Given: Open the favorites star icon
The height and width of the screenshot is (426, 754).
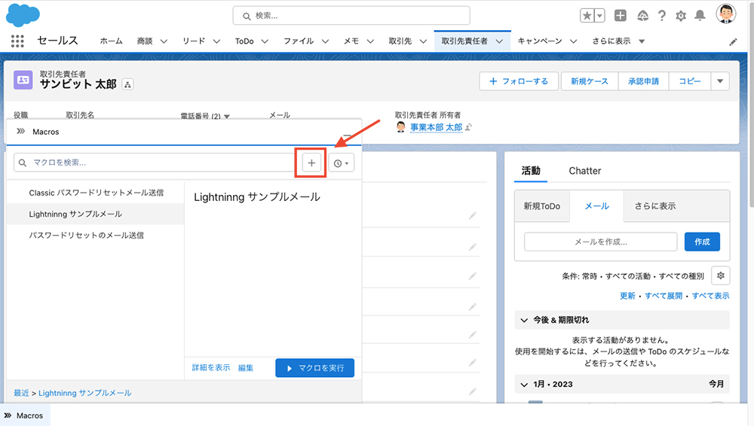Looking at the screenshot, I should pyautogui.click(x=587, y=16).
